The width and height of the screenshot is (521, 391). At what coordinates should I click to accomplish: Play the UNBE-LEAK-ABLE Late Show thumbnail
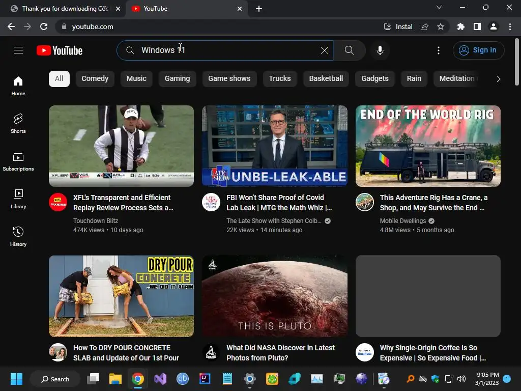coord(275,146)
